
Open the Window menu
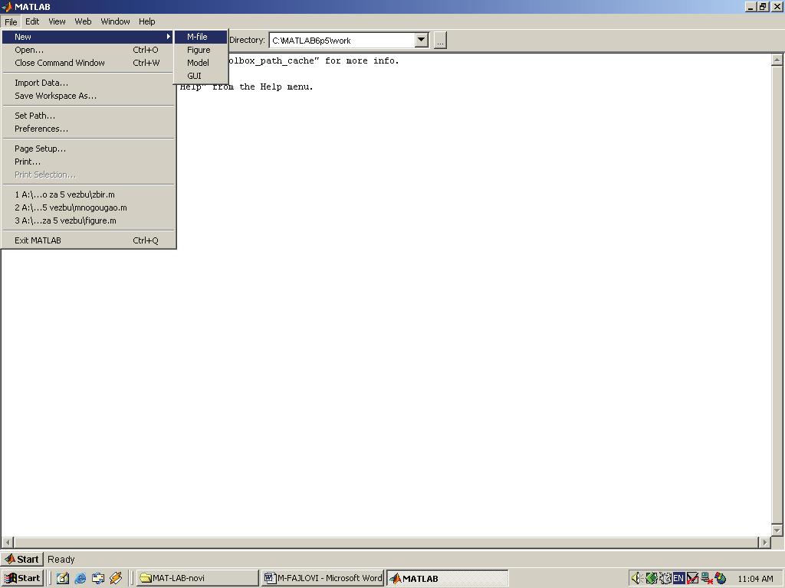pyautogui.click(x=115, y=21)
